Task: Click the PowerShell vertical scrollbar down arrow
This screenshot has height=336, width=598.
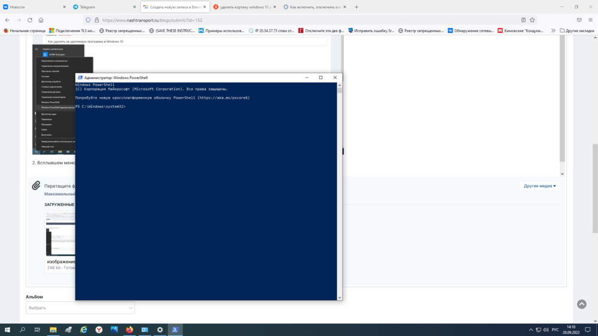Action: (340, 298)
